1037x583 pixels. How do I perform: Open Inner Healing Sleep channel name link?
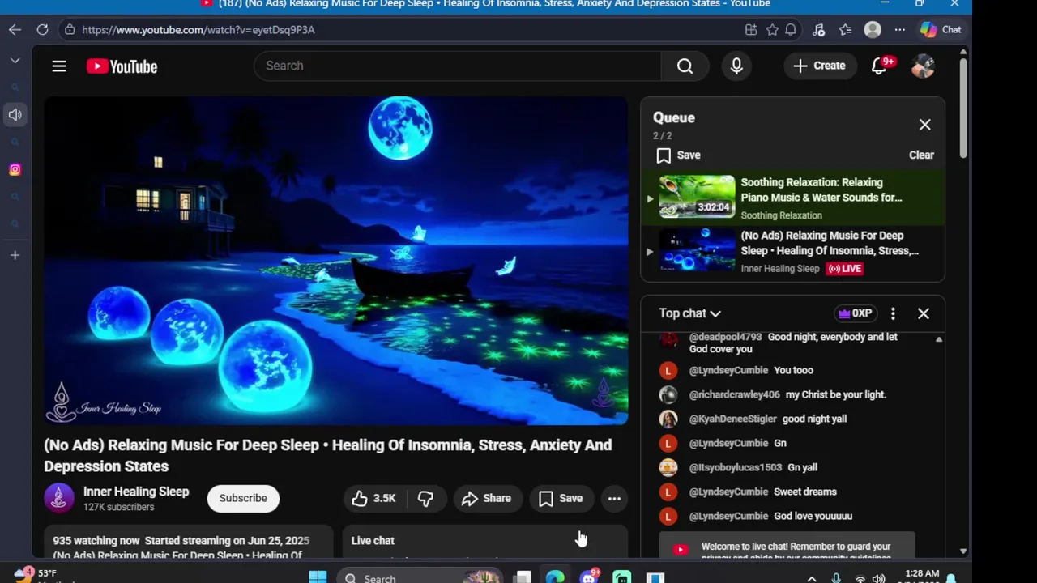point(136,492)
